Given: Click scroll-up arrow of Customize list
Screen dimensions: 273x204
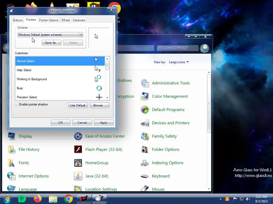Looking at the screenshot, I should click(107, 59).
